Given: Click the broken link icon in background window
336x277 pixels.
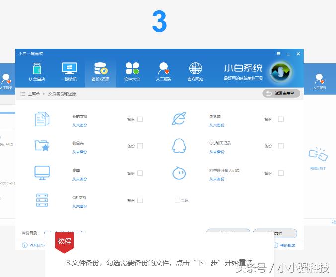Looking at the screenshot, I should [x=318, y=154].
